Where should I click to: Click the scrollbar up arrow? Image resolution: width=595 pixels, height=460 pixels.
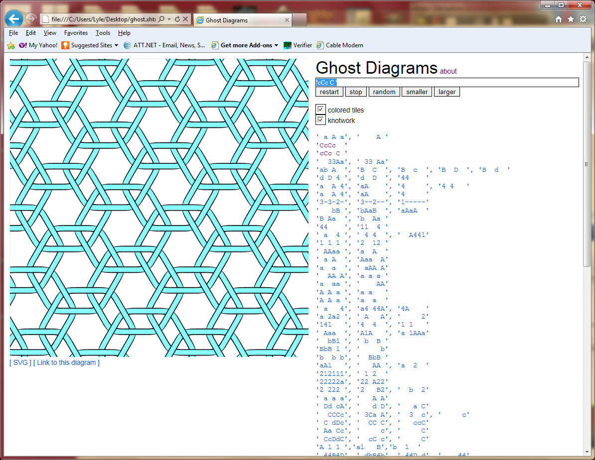tap(587, 58)
